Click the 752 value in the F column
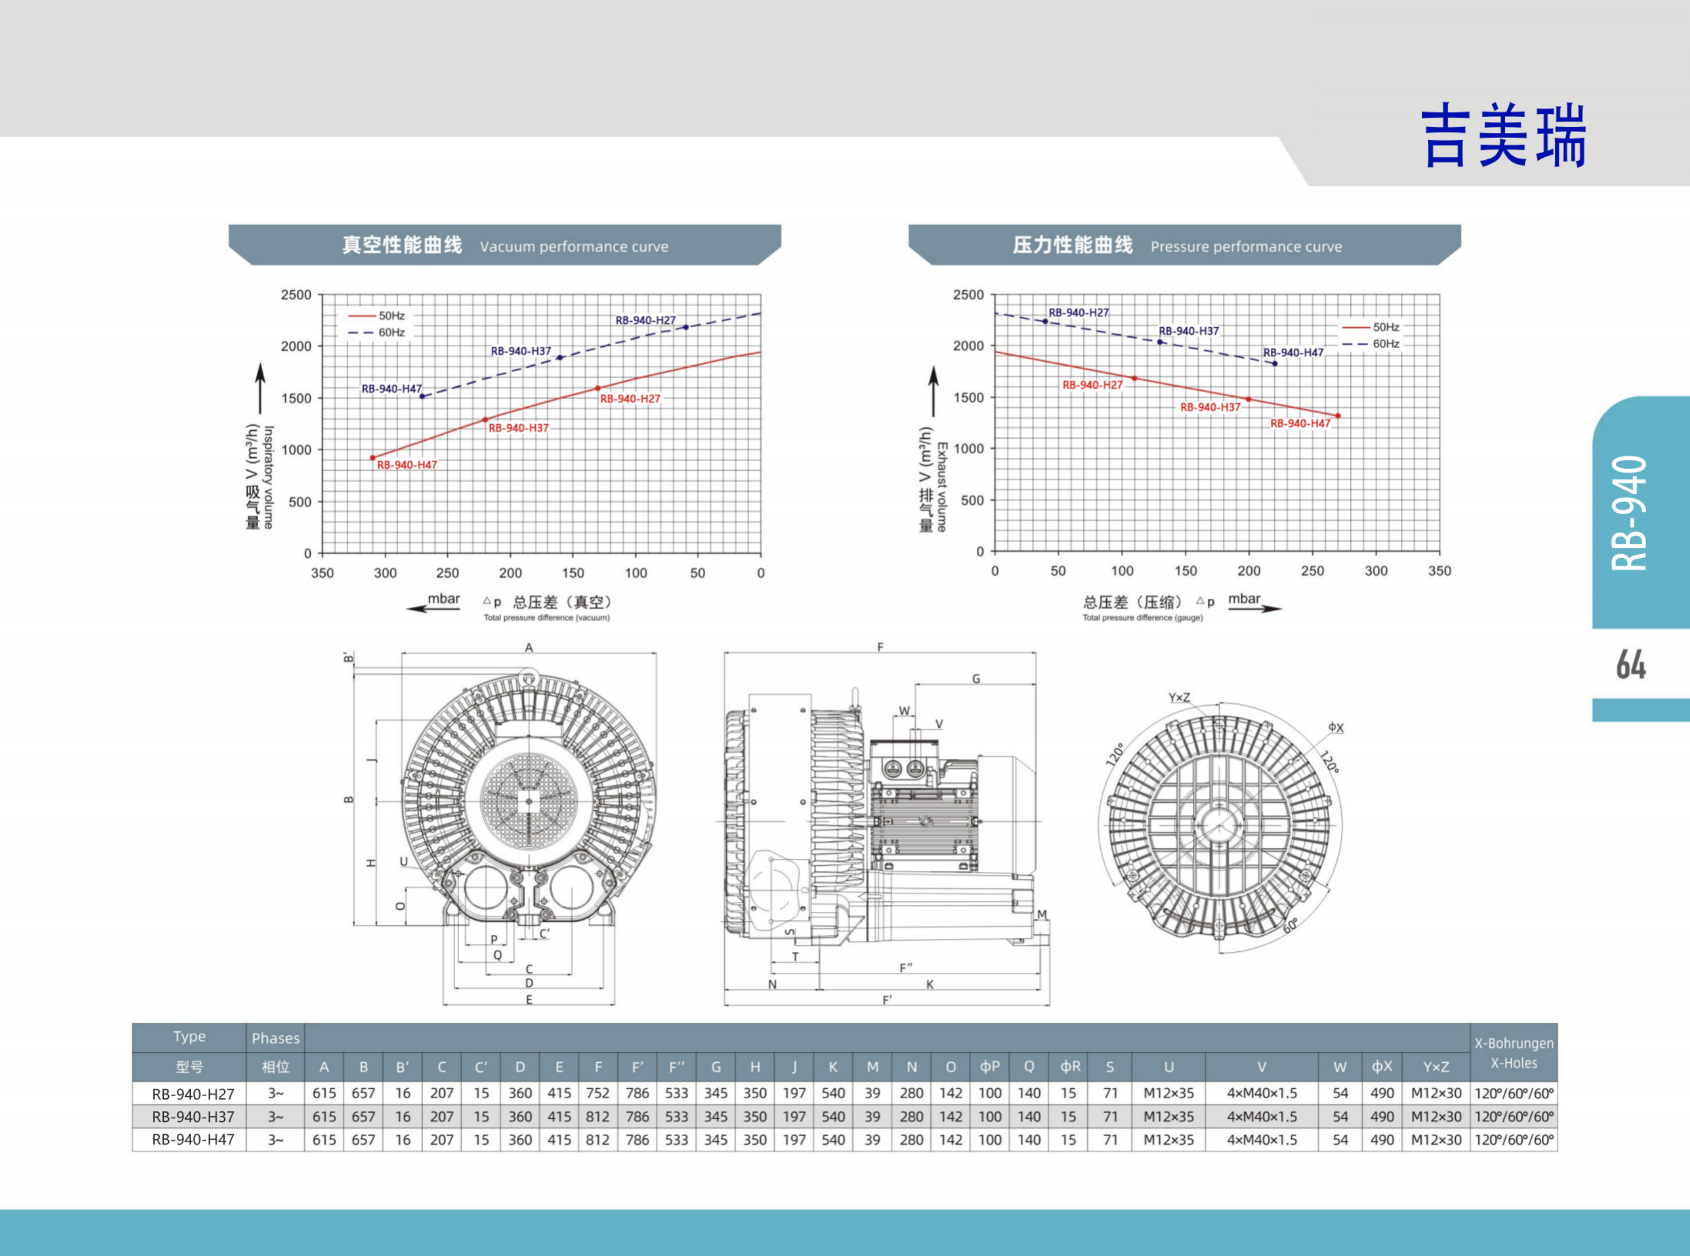Viewport: 1690px width, 1256px height. coord(598,1093)
